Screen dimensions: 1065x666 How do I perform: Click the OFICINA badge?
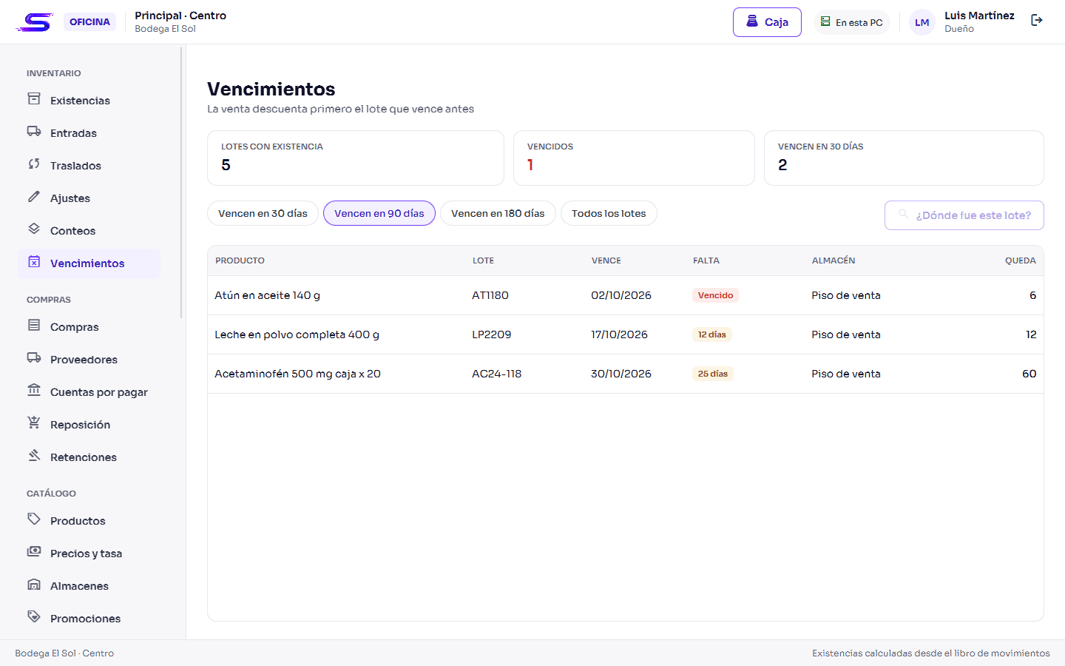(89, 22)
